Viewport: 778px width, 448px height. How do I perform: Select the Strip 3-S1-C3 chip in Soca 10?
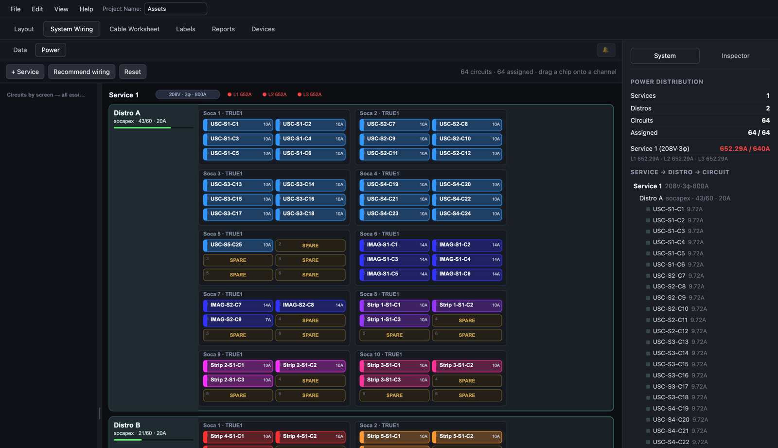tap(394, 380)
